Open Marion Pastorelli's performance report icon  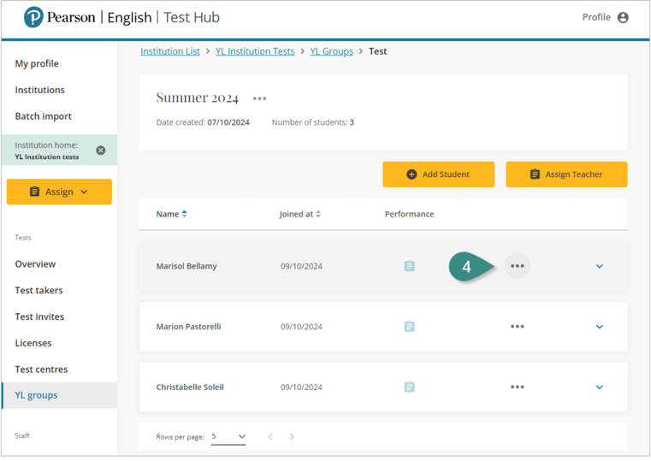pos(409,327)
